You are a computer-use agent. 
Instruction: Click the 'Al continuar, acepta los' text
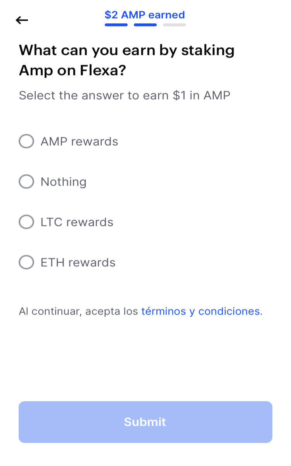pyautogui.click(x=78, y=311)
